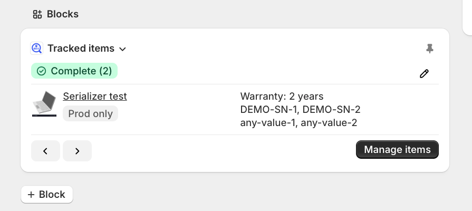472x211 pixels.
Task: Expand the Tracked items dropdown chevron
Action: (122, 49)
